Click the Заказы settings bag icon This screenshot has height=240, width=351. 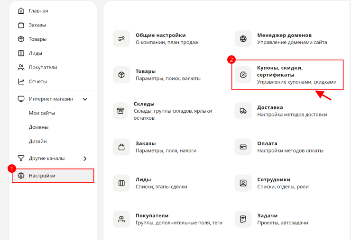pos(121,147)
